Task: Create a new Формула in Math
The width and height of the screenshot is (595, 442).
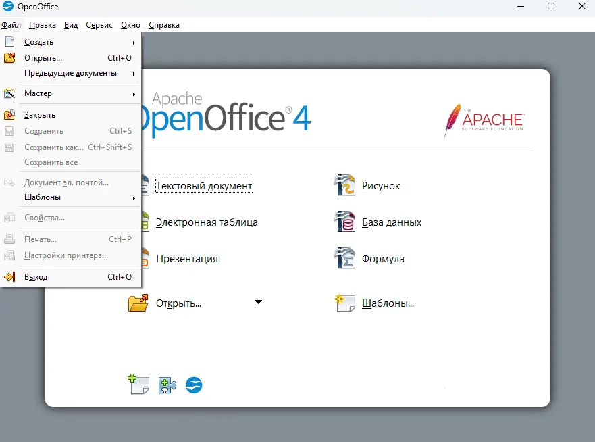Action: [x=382, y=257]
